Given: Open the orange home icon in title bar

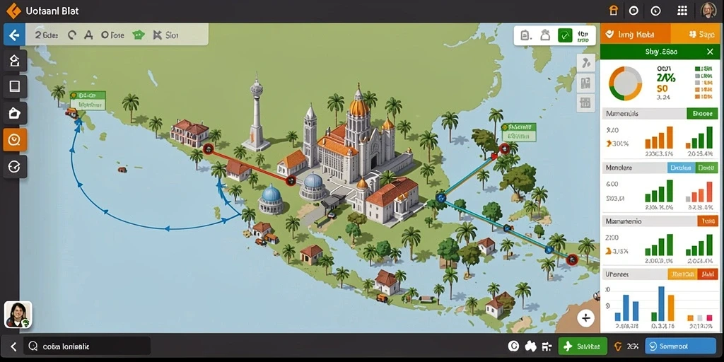Looking at the screenshot, I should 613,11.
